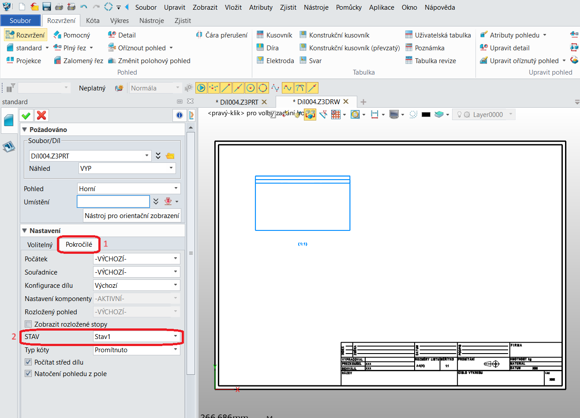Click the Poznámka tool
580x418 pixels.
tap(425, 48)
